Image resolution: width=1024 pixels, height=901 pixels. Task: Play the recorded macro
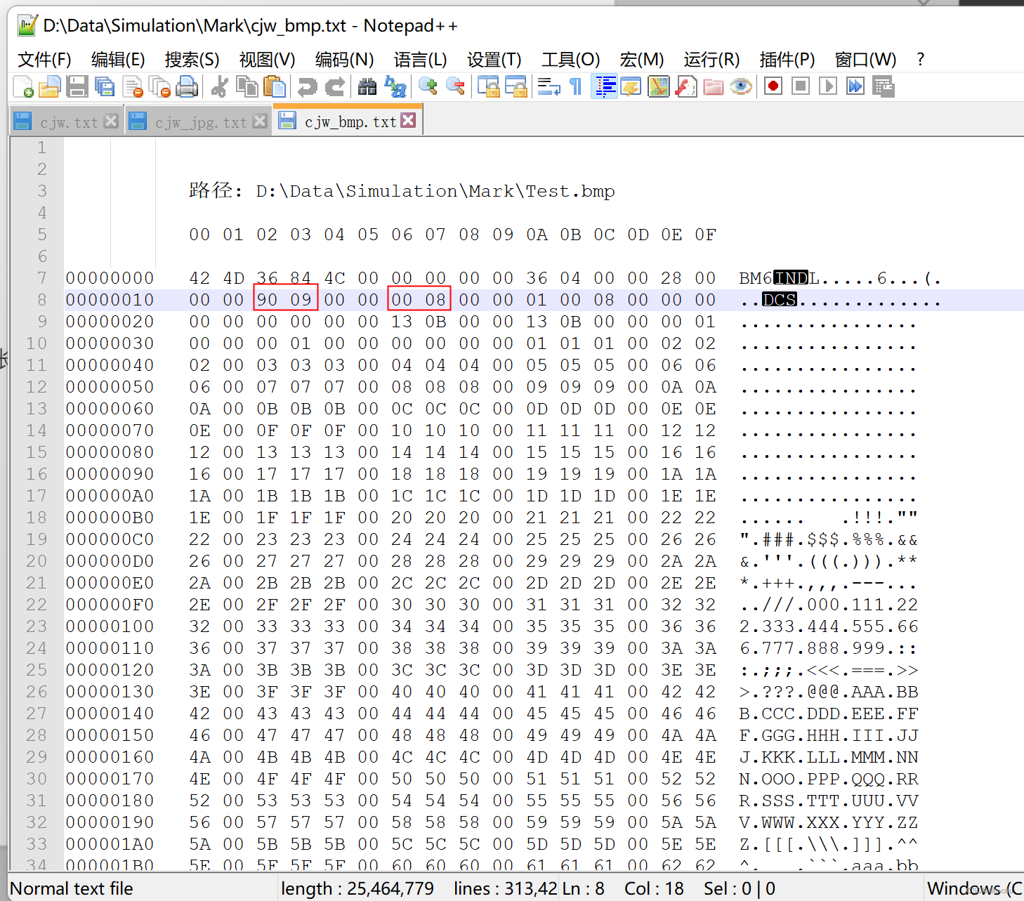pyautogui.click(x=827, y=86)
